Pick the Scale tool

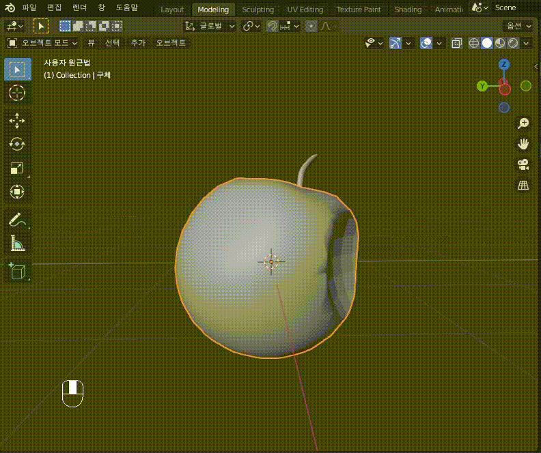[17, 168]
